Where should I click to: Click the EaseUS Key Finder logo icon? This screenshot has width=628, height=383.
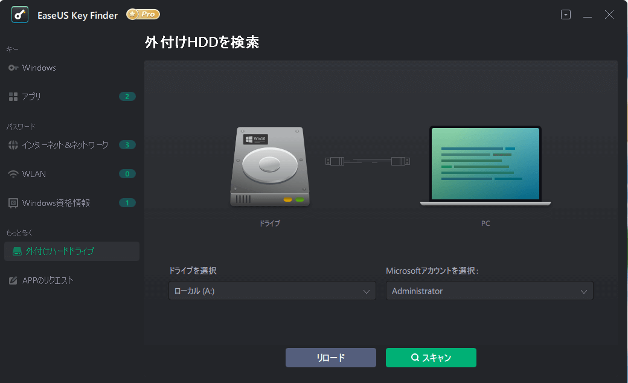click(20, 14)
